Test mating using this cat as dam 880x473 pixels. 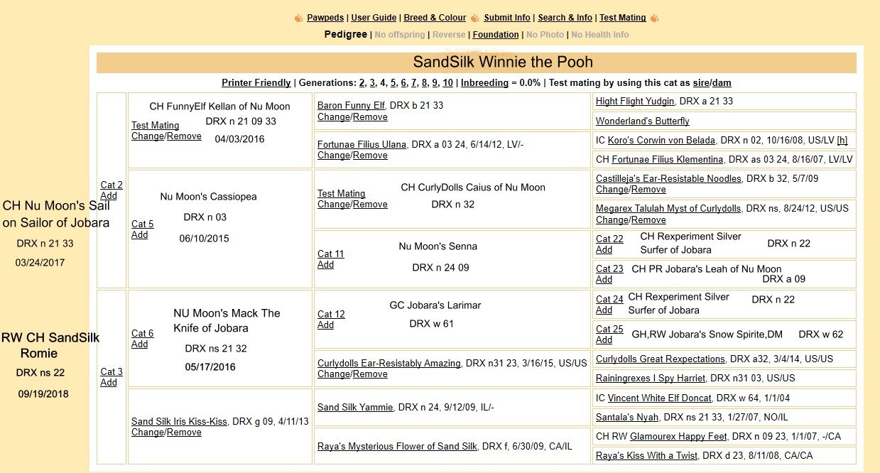click(722, 82)
